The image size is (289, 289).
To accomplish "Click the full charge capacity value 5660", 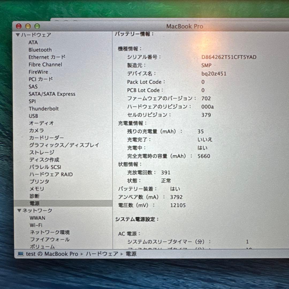I will 204,156.
